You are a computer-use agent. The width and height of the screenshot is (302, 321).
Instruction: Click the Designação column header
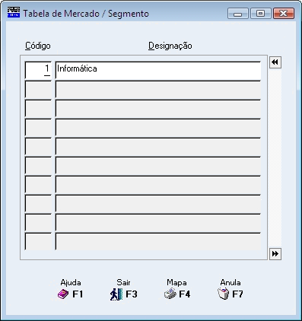[x=170, y=46]
